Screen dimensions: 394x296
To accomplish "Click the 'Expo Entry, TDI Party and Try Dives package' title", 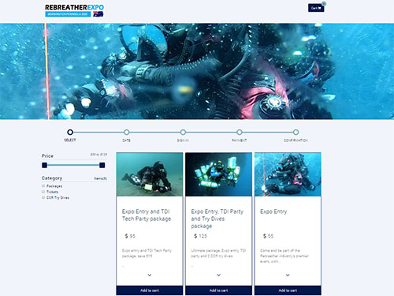I will pyautogui.click(x=217, y=219).
